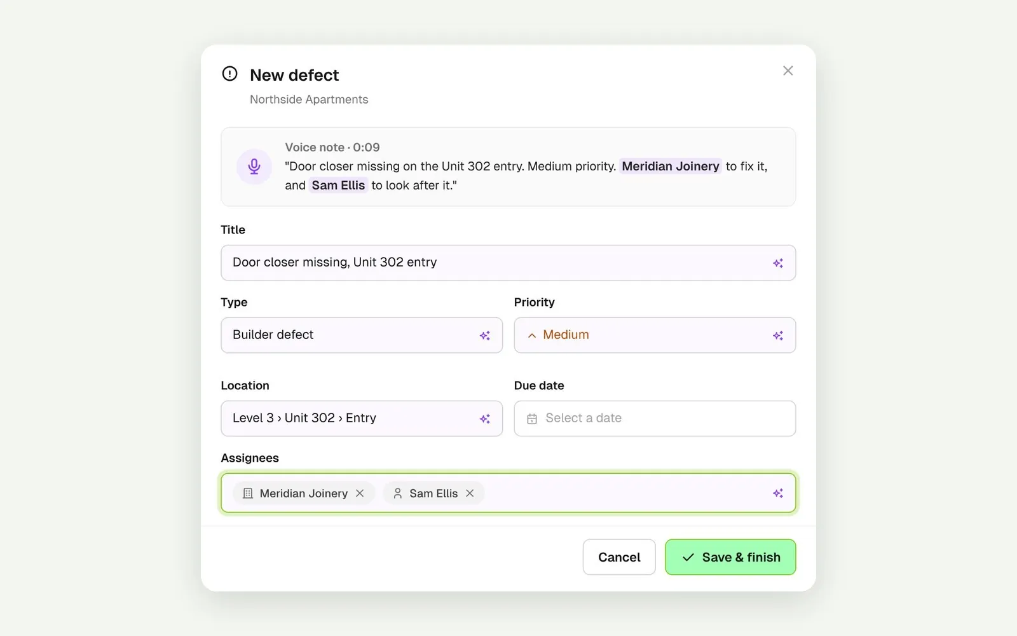Click into the Title input field
1017x636 pixels.
click(508, 263)
